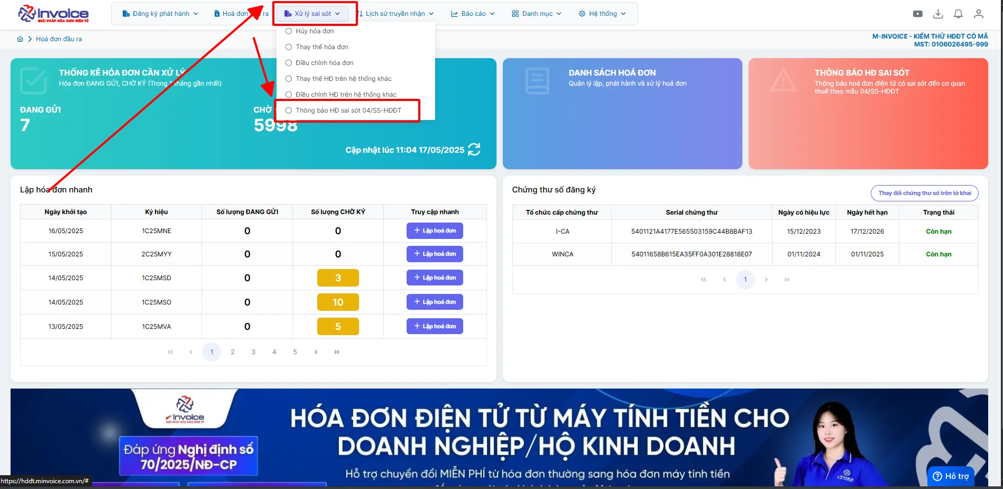Viewport: 1003px width, 489px height.
Task: Open Hỗ trợ support chat button
Action: [951, 476]
